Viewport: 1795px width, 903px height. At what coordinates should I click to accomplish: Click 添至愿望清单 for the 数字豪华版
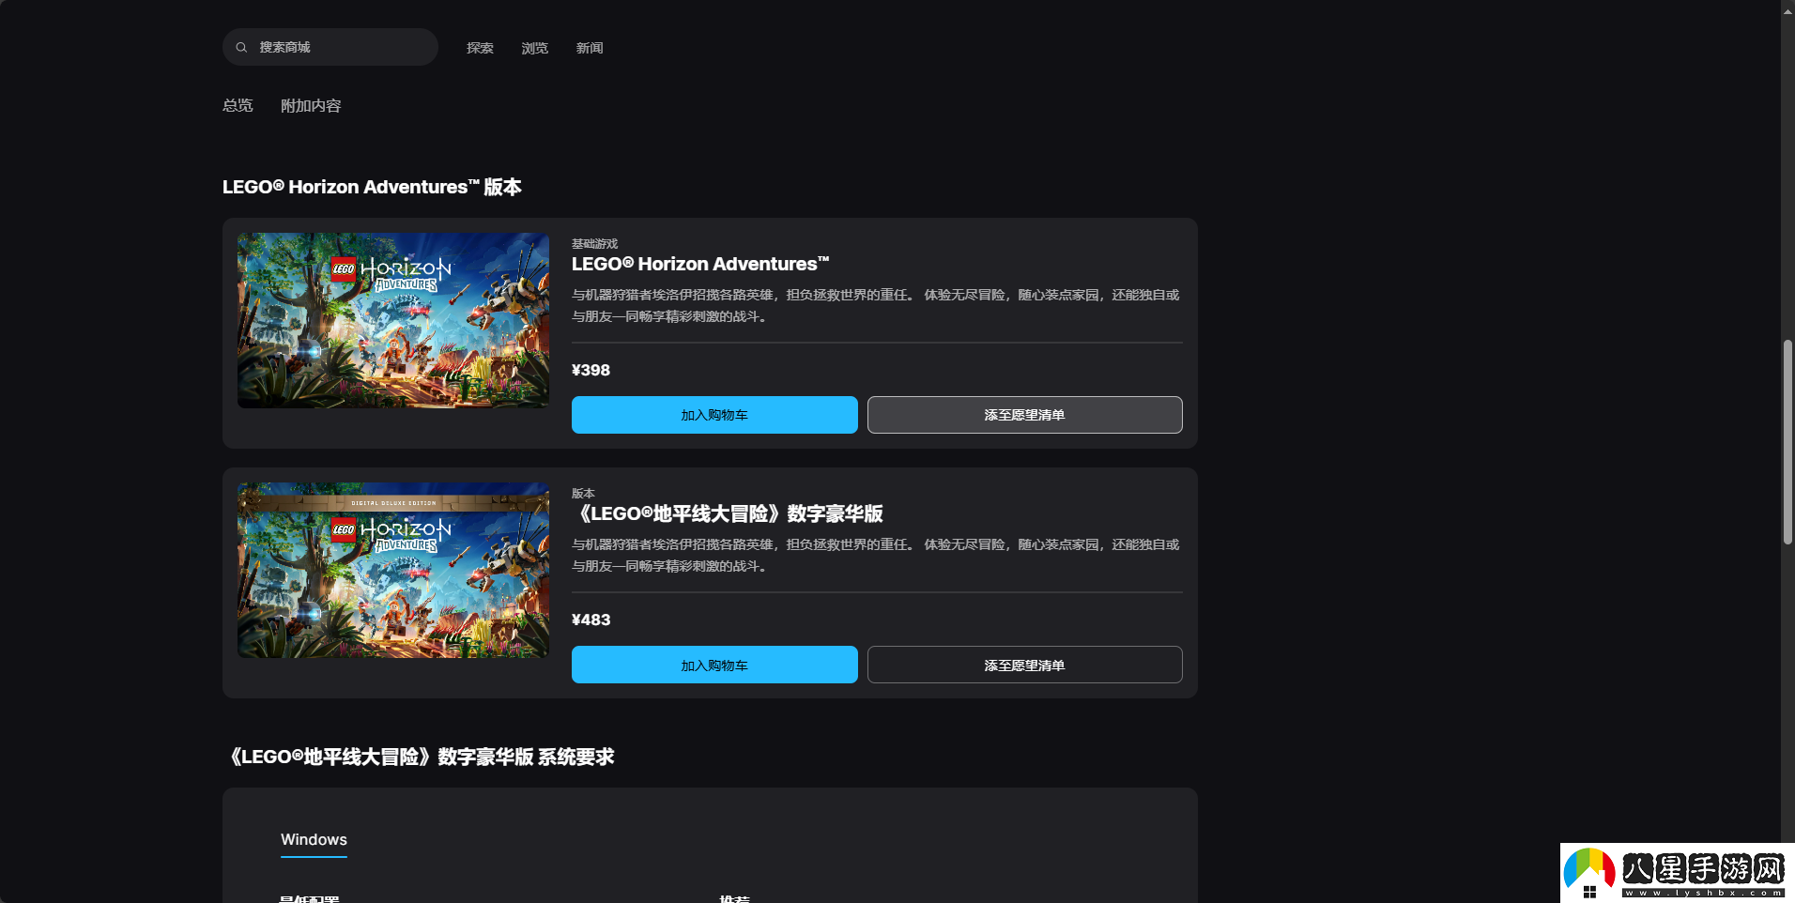point(1024,664)
